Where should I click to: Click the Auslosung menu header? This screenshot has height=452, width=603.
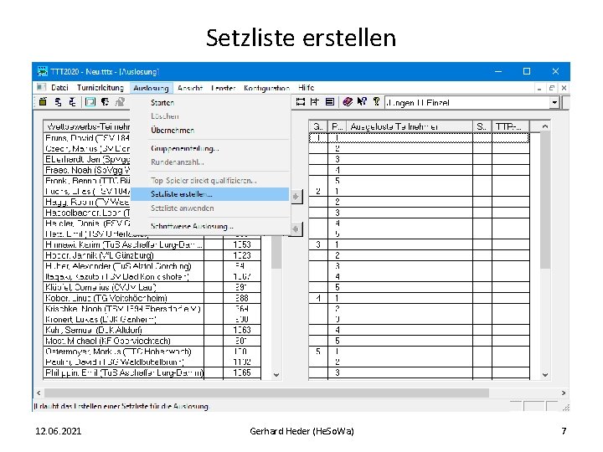[151, 88]
